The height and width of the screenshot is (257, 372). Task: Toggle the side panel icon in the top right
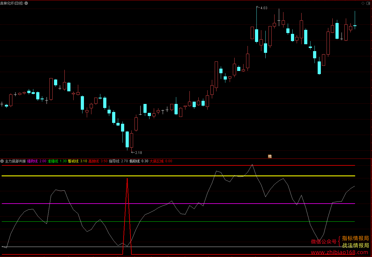click(x=368, y=3)
